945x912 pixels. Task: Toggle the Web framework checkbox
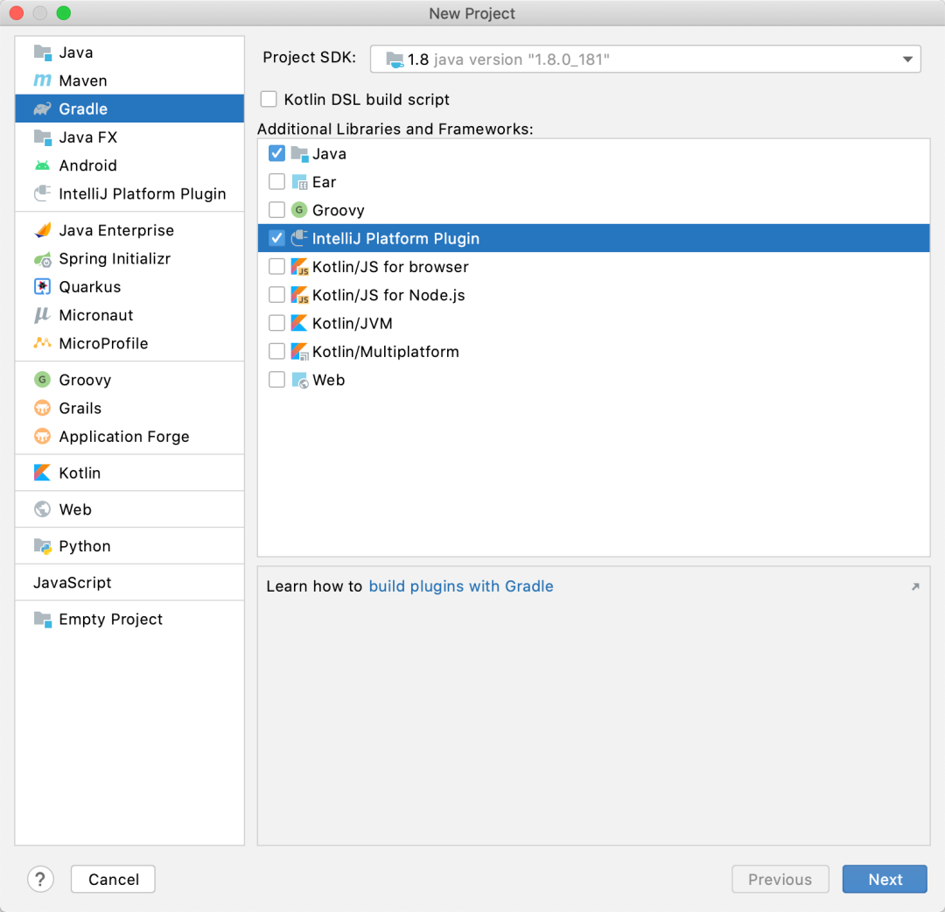(x=276, y=380)
